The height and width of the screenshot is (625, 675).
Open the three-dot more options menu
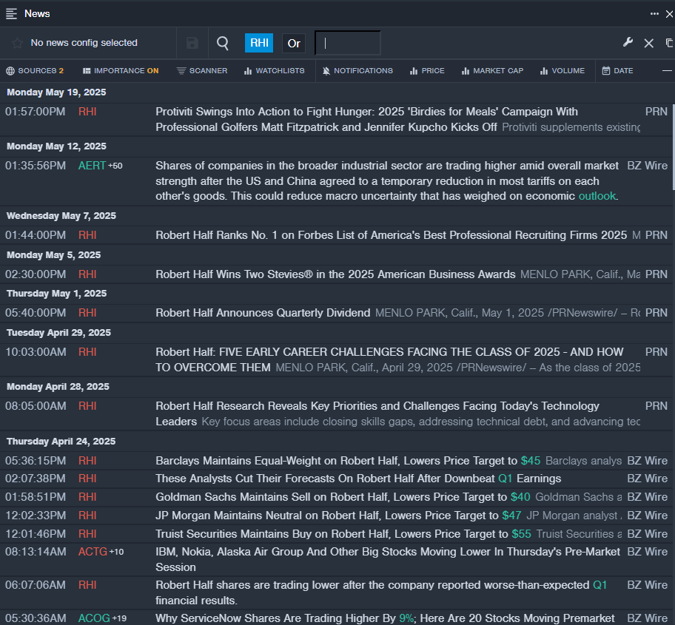click(654, 14)
